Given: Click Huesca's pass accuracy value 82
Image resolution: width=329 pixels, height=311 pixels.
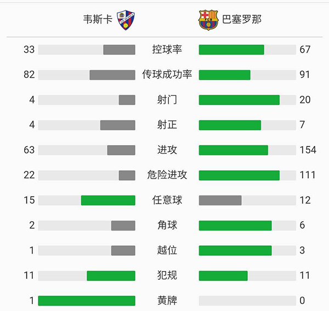Looking at the screenshot, I should (29, 74).
